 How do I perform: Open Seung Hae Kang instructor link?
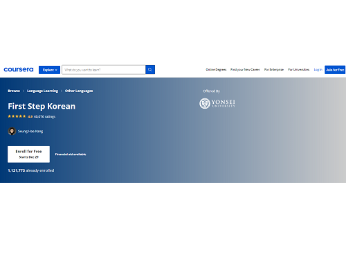click(x=30, y=132)
